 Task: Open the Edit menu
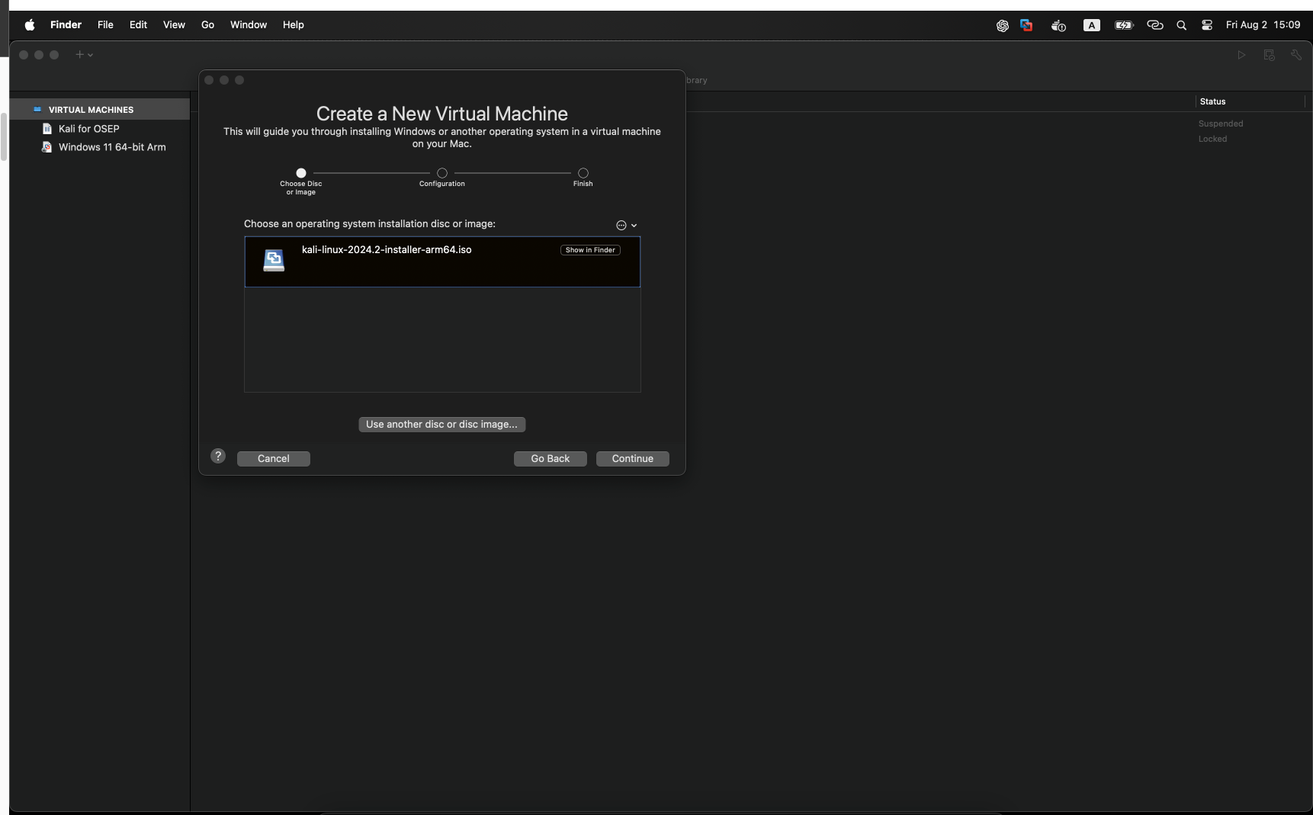[x=138, y=25]
